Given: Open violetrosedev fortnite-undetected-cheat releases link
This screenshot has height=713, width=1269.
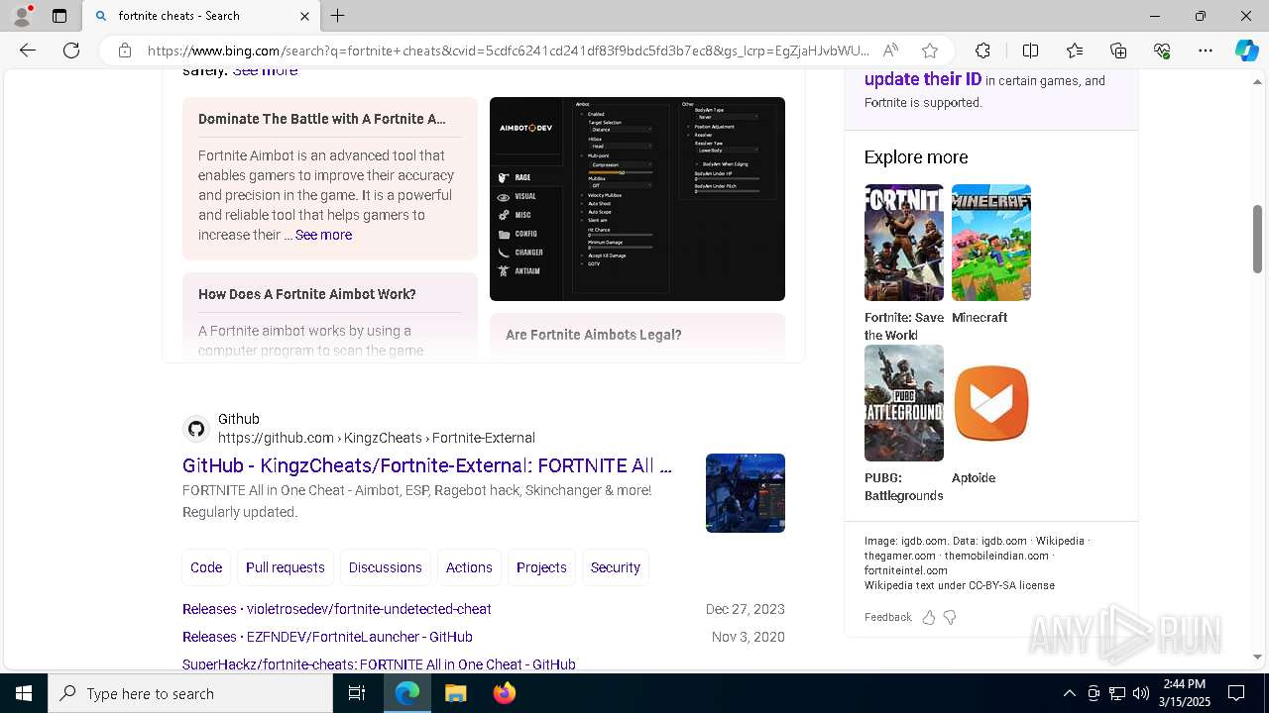Looking at the screenshot, I should coord(337,609).
